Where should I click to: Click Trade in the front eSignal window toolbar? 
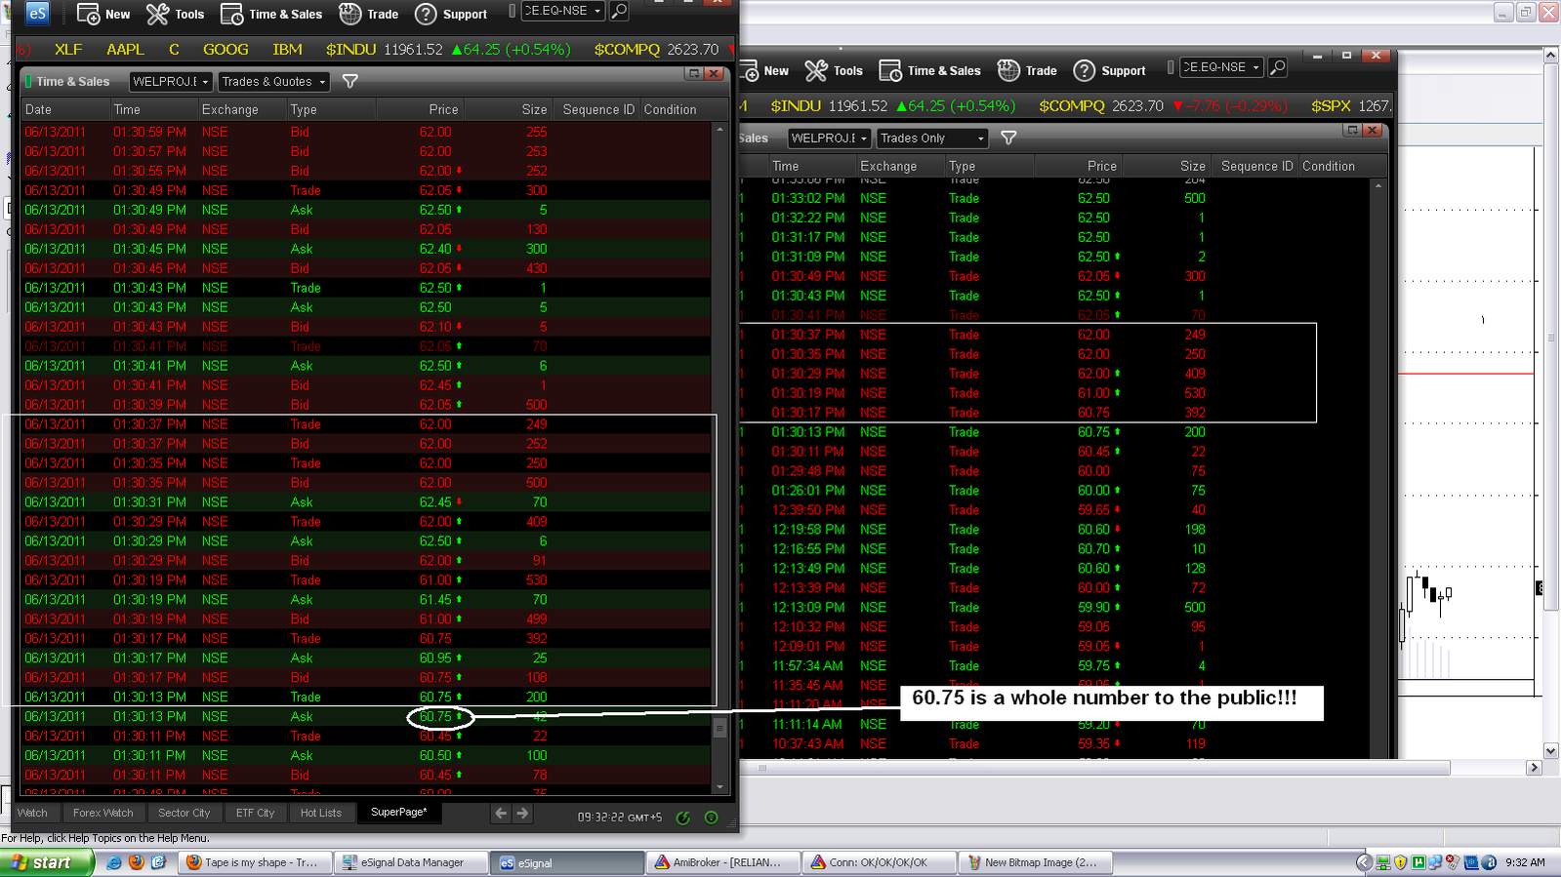point(368,15)
